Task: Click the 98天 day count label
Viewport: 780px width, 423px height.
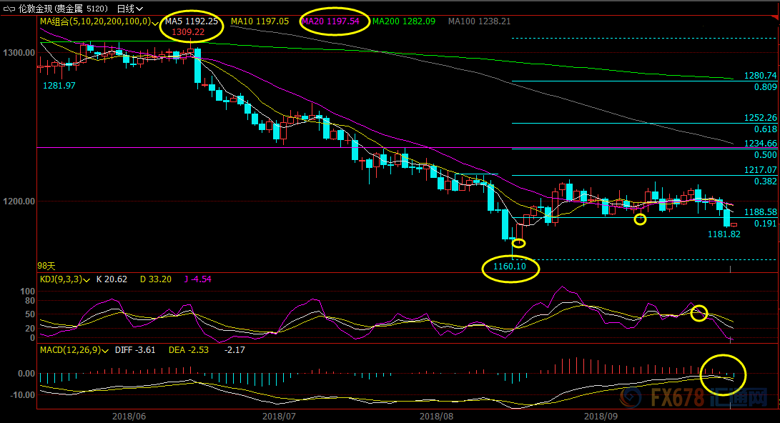Action: [x=46, y=265]
